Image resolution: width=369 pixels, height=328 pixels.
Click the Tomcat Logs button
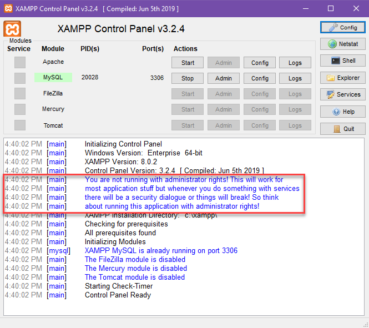295,125
